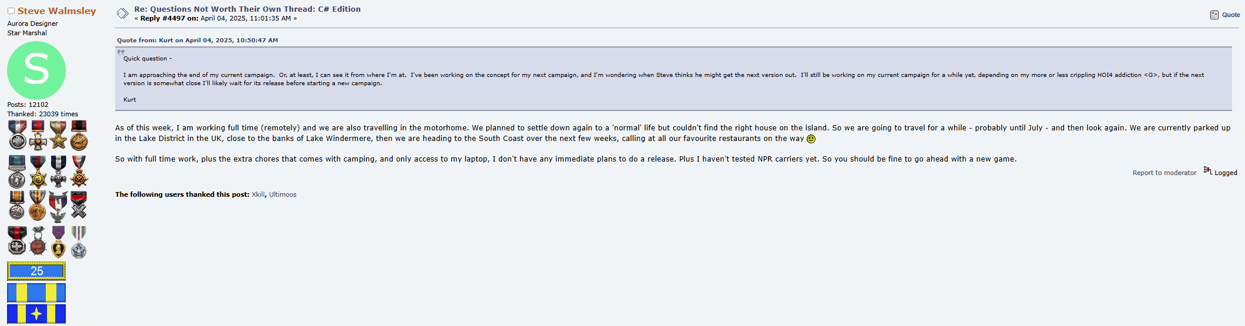Click the gold star medal in first row
1245x326 pixels.
[58, 135]
